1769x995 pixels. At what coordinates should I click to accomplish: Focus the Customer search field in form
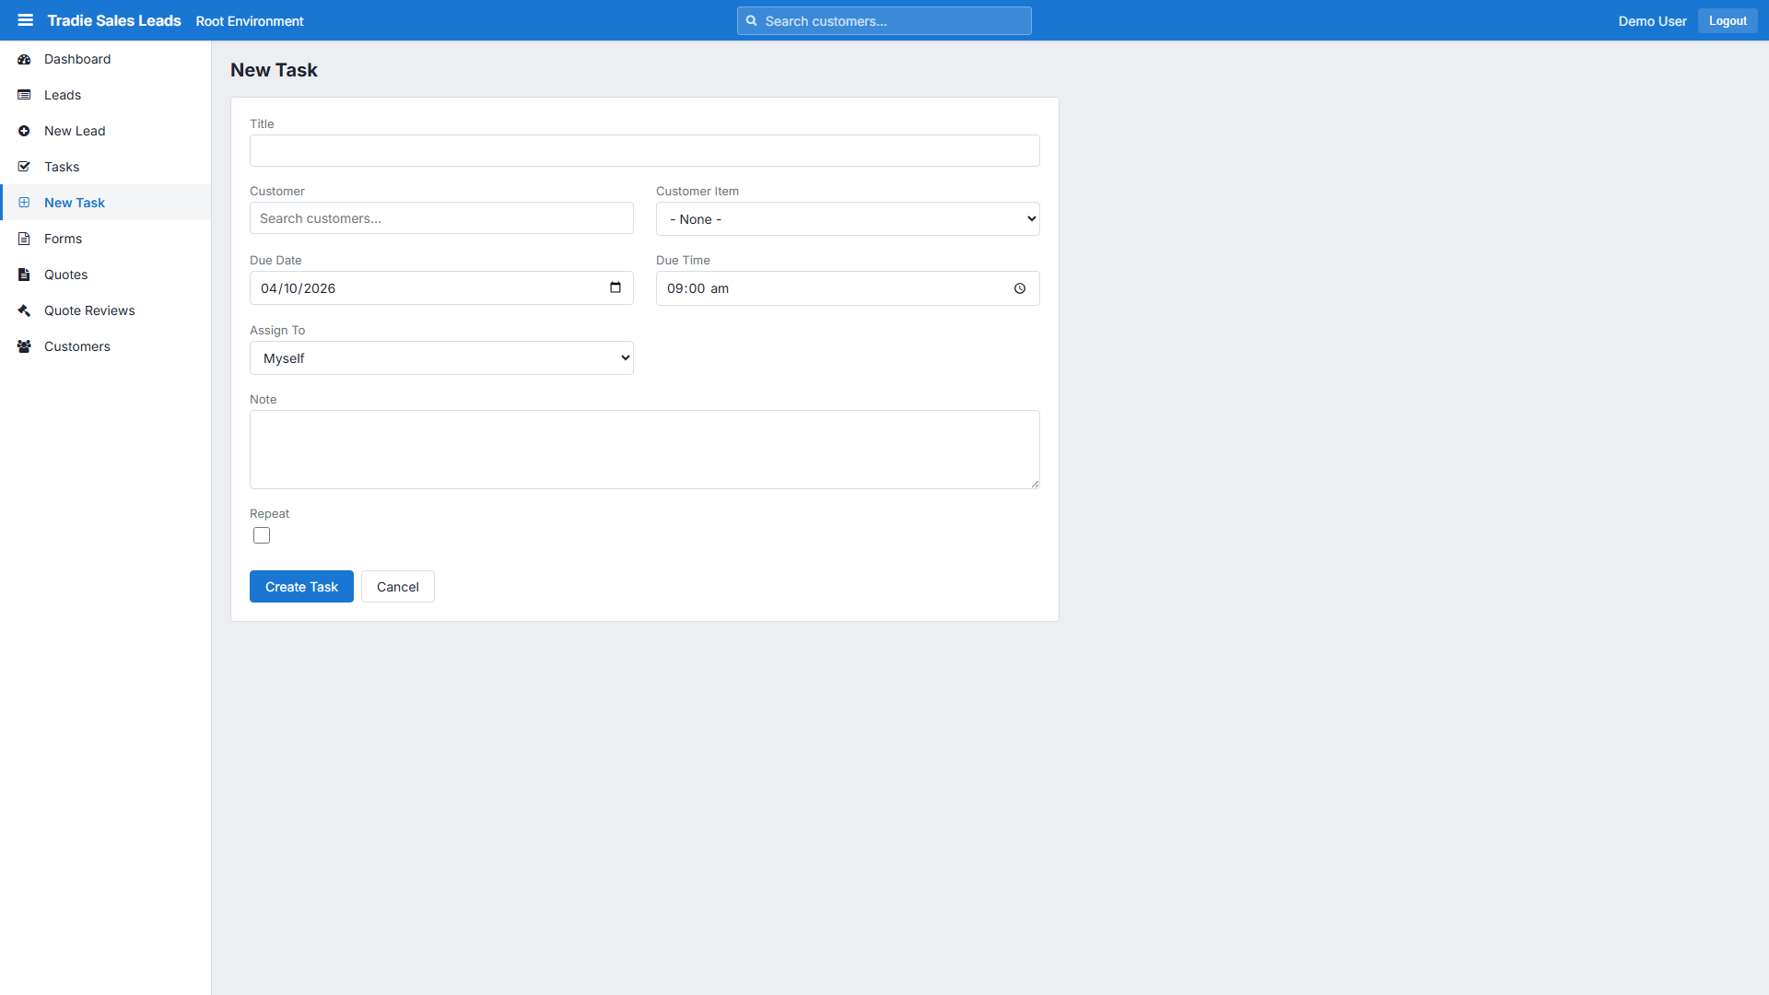[441, 218]
